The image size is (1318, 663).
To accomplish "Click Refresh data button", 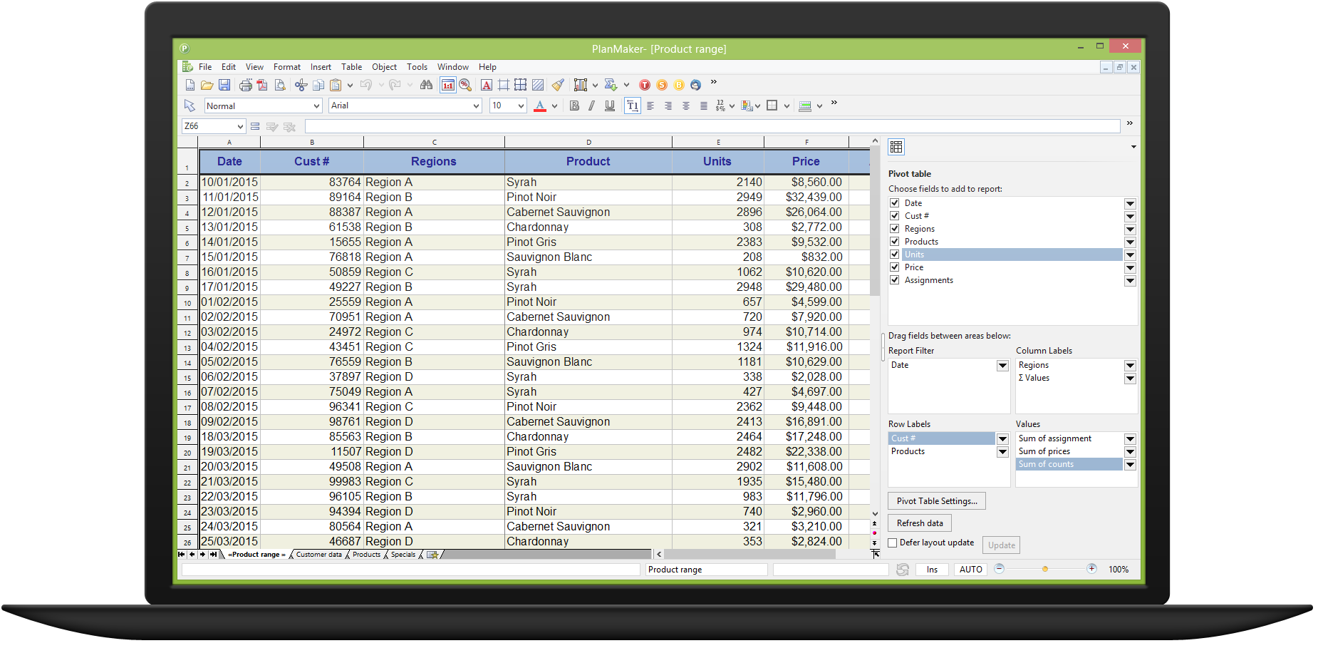I will click(920, 523).
